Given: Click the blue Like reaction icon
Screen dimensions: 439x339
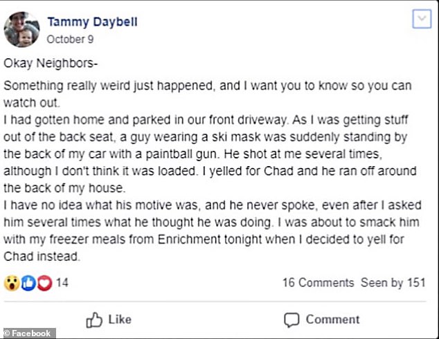Looking at the screenshot, I should pos(28,283).
